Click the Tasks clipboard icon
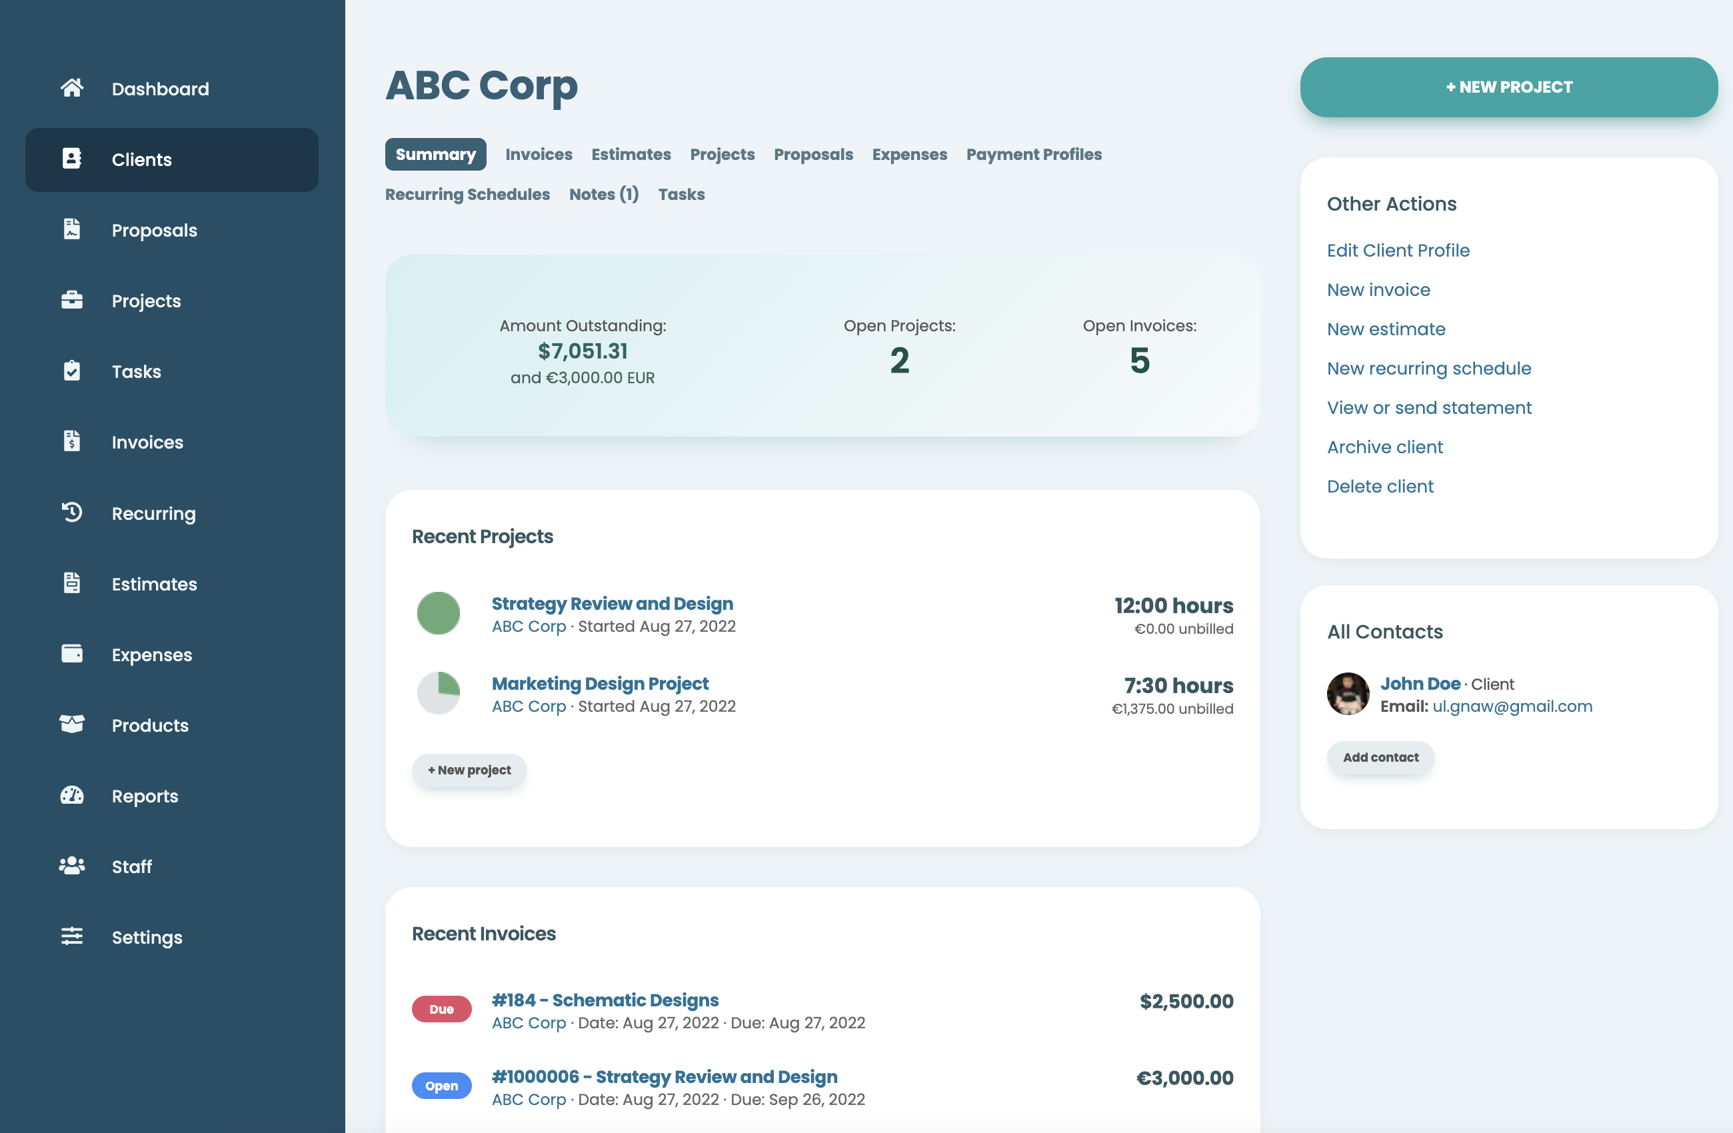Viewport: 1733px width, 1133px height. pyautogui.click(x=71, y=371)
